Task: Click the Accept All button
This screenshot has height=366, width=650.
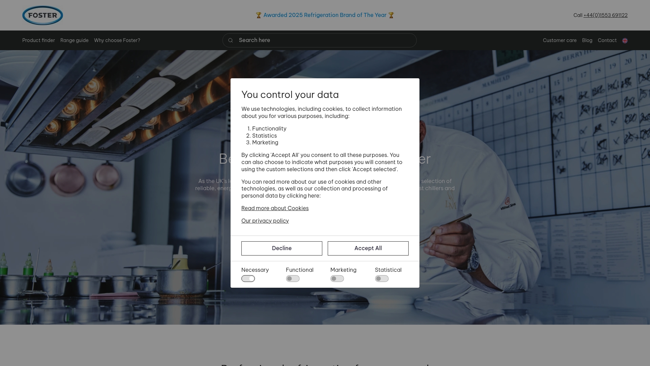Action: pos(368,248)
